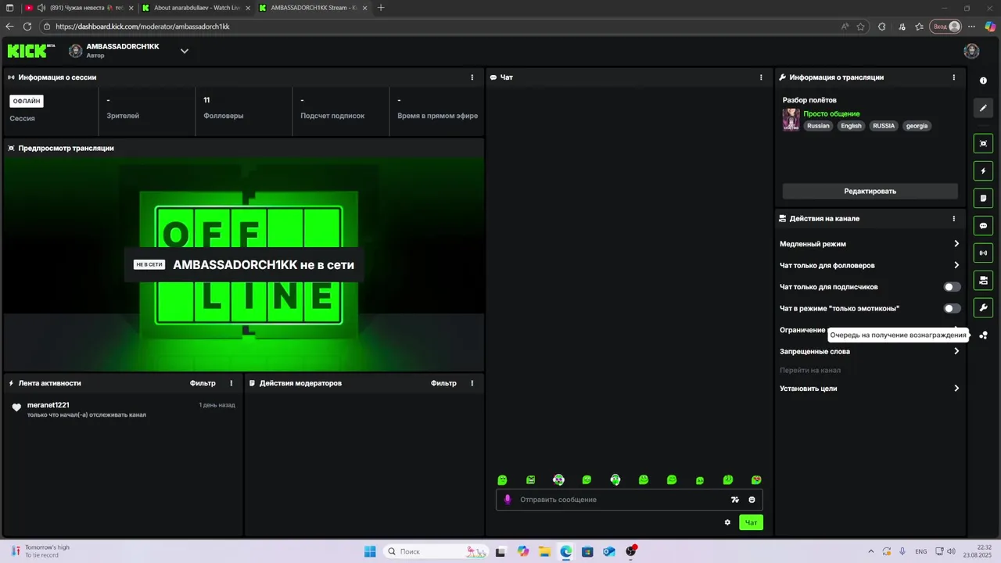Viewport: 1001px width, 563px height.
Task: Click the translate icon in chat input
Action: point(734,500)
